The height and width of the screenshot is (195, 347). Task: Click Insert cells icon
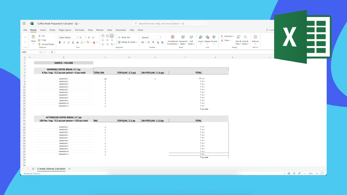[x=201, y=37]
